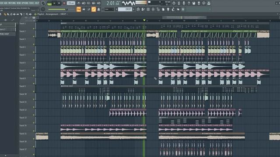Viewport: 280px width, 157px height.
Task: Click Arrangement in the Playlist breadcrumb
Action: [52, 14]
